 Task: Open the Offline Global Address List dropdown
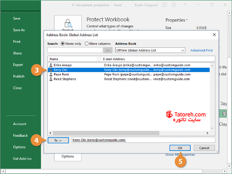[x=150, y=50]
